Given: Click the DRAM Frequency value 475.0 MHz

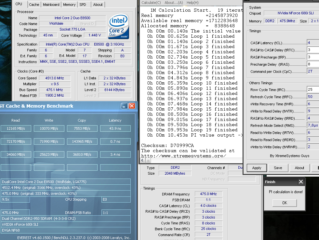Looking at the screenshot, I should click(208, 194).
